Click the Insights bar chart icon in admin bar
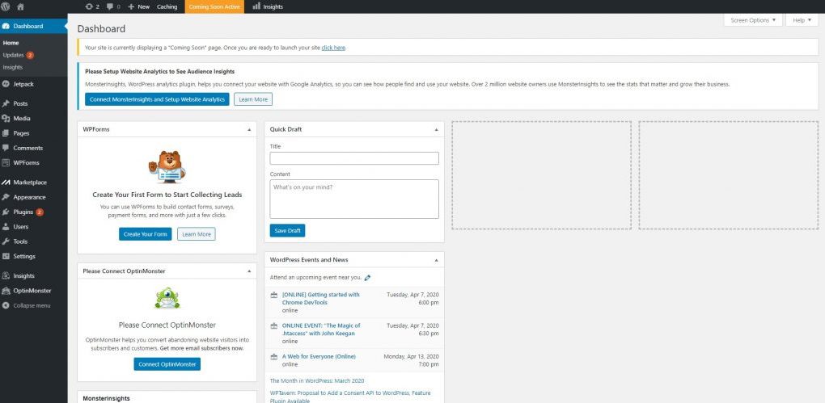Image resolution: width=825 pixels, height=403 pixels. (256, 6)
